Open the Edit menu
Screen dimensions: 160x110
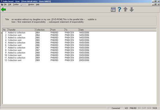(10, 5)
